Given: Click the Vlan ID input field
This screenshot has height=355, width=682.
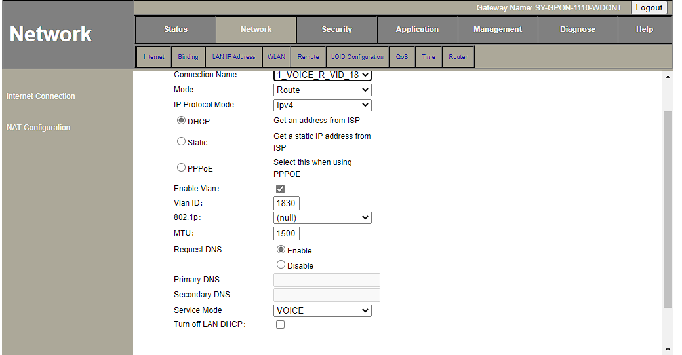Looking at the screenshot, I should pos(286,203).
